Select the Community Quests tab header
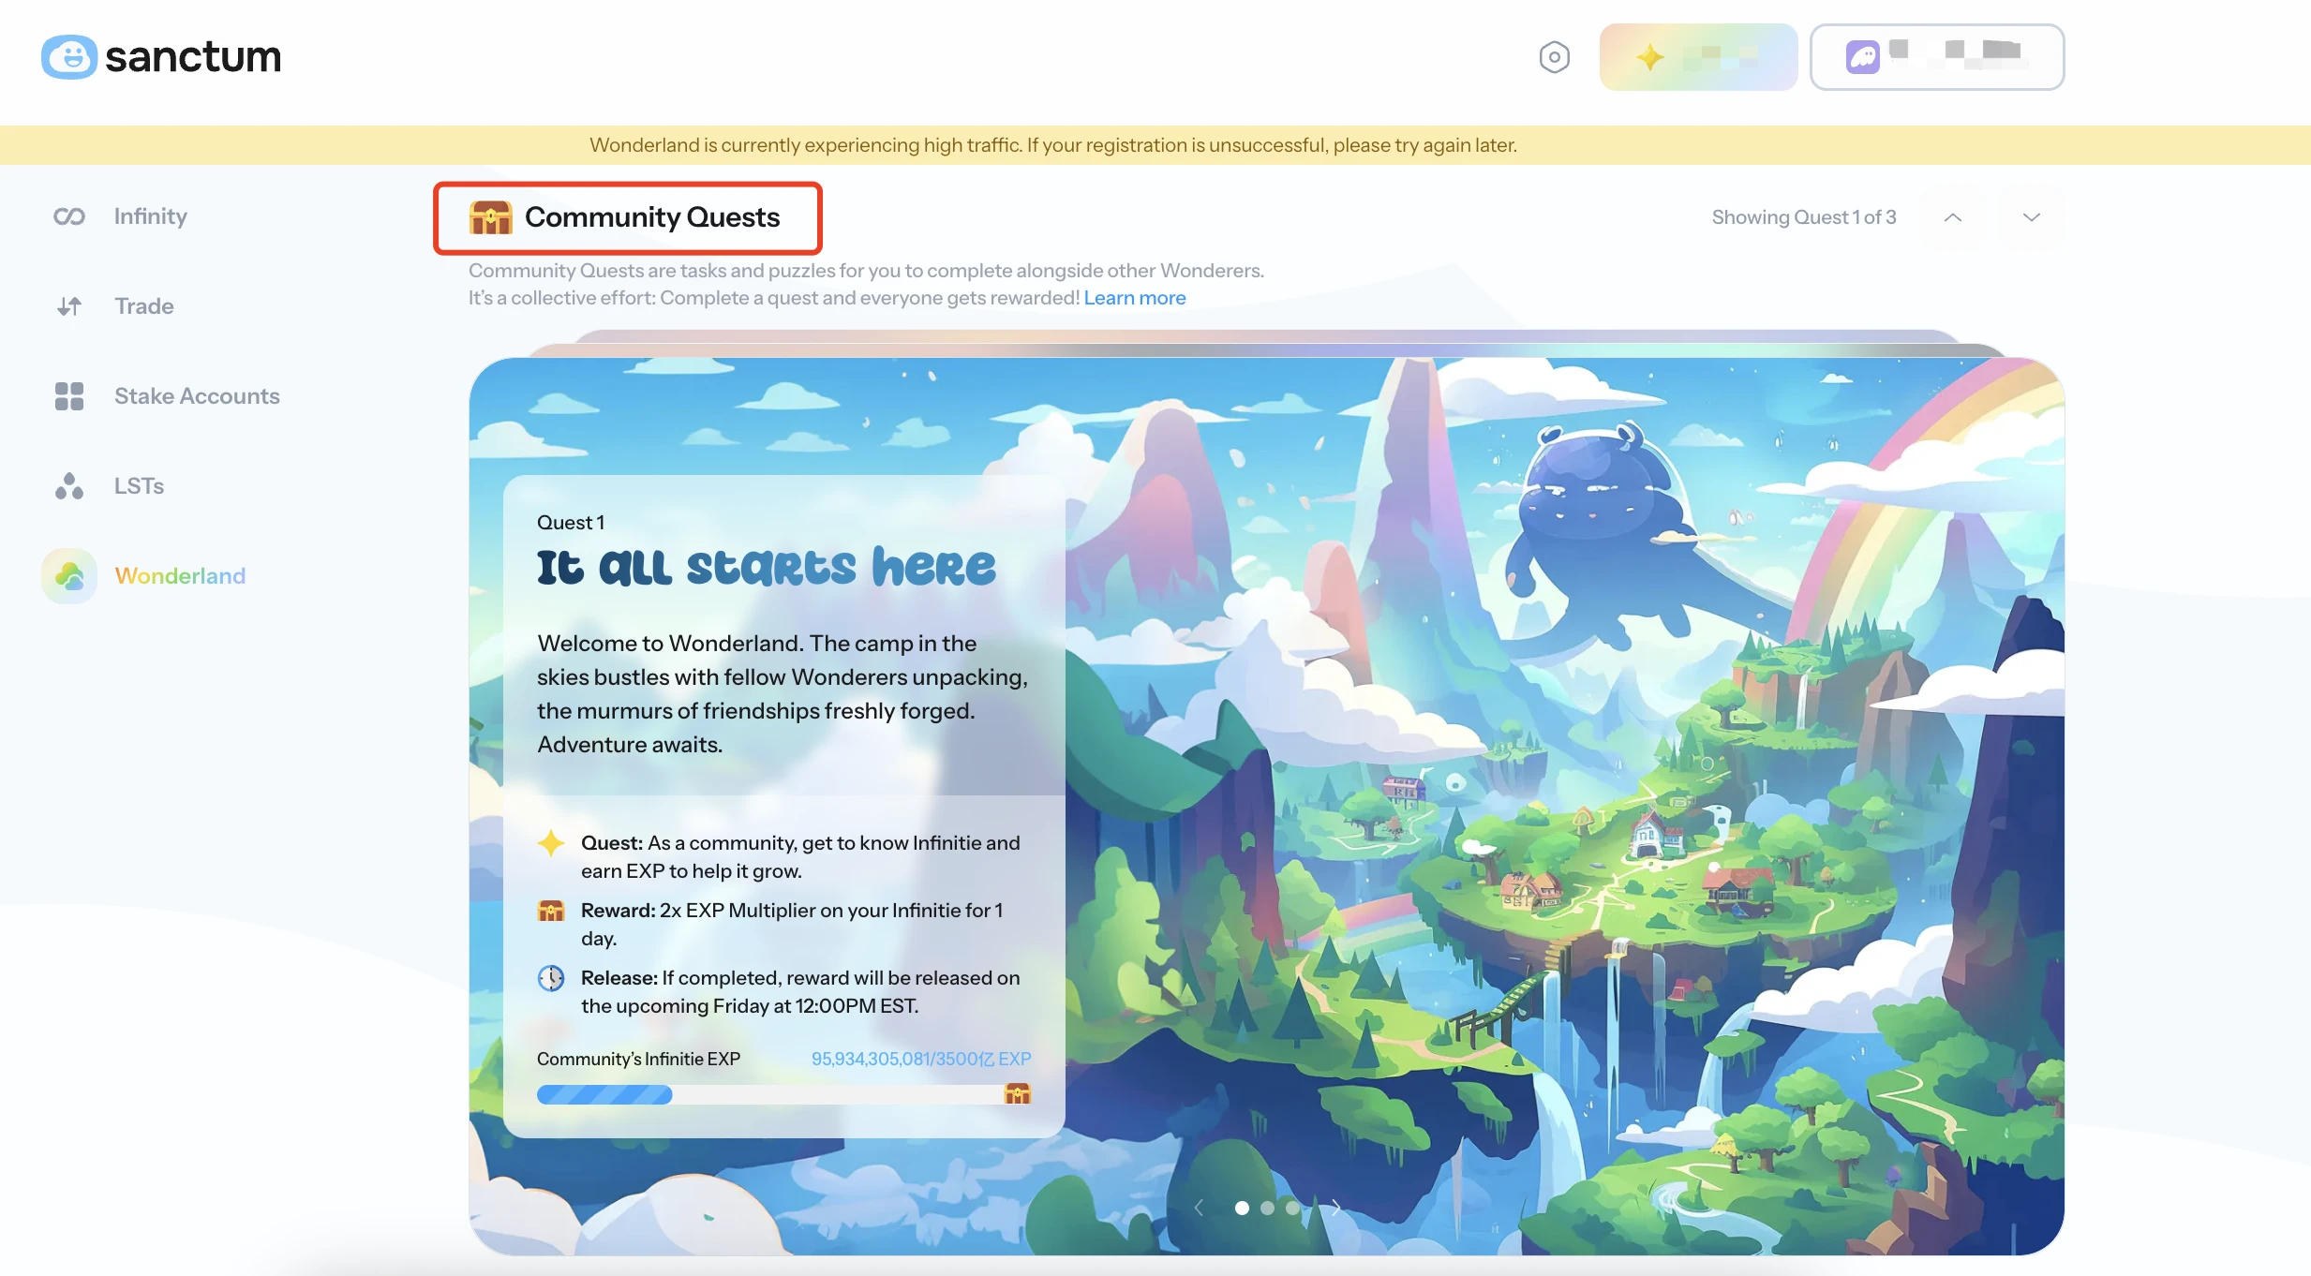 [x=627, y=216]
